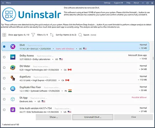Check the Duplicate Files Fixer checkbox

pos(4,89)
